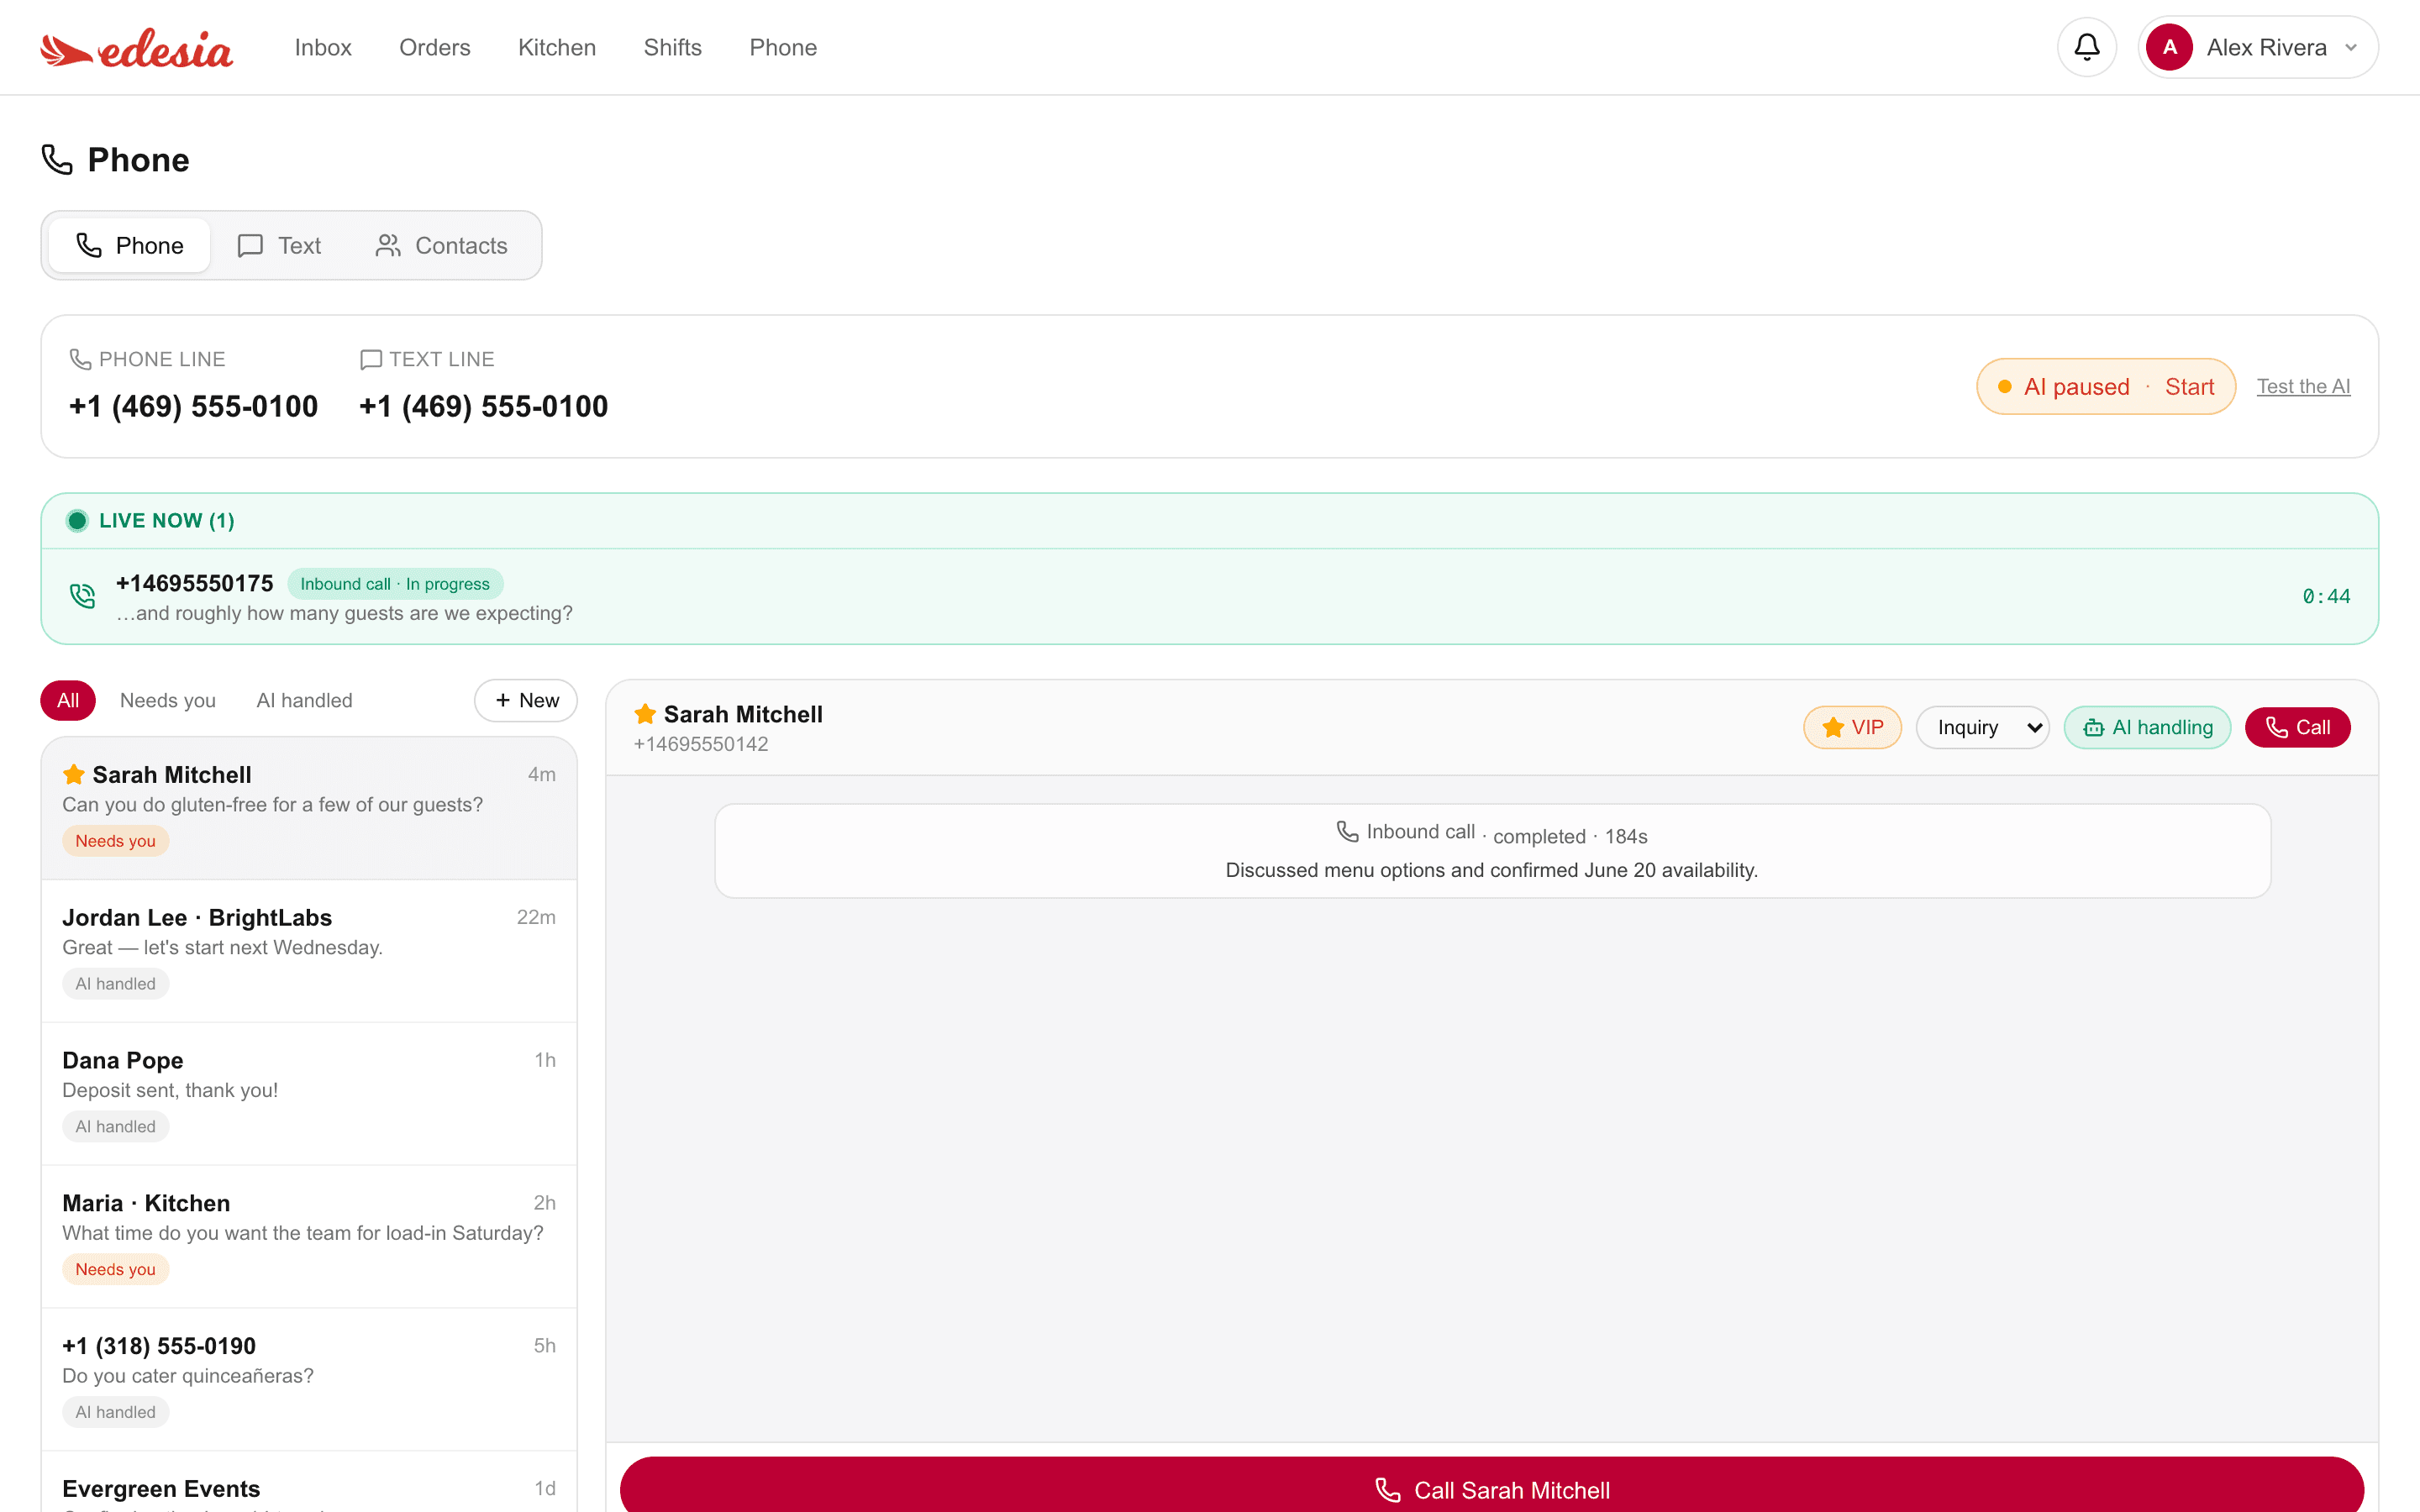2420x1512 pixels.
Task: Click phone number +14695550142 in header
Action: [x=700, y=744]
